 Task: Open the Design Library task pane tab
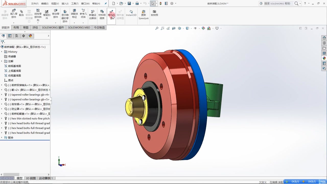pyautogui.click(x=324, y=43)
